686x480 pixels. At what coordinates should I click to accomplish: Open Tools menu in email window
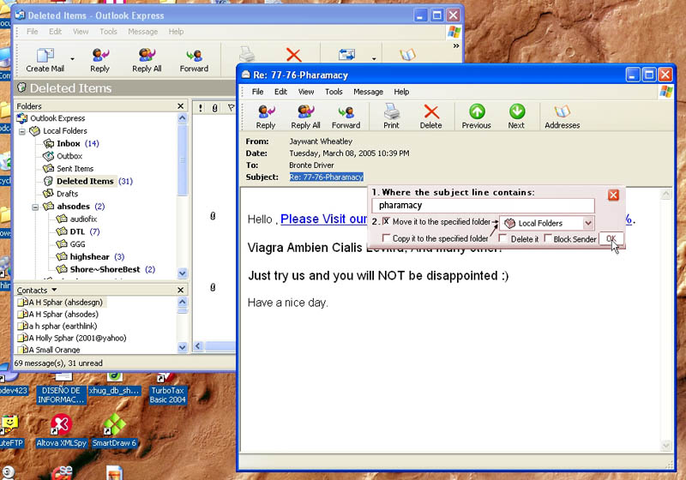click(334, 92)
